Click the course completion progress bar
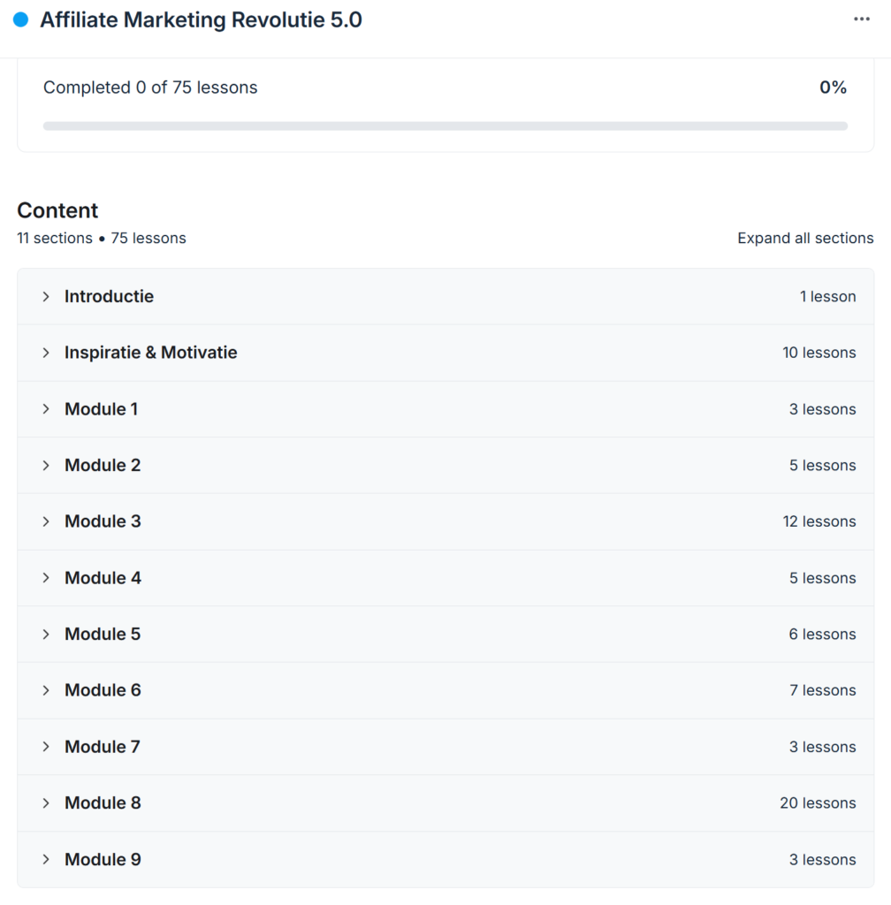 445,125
